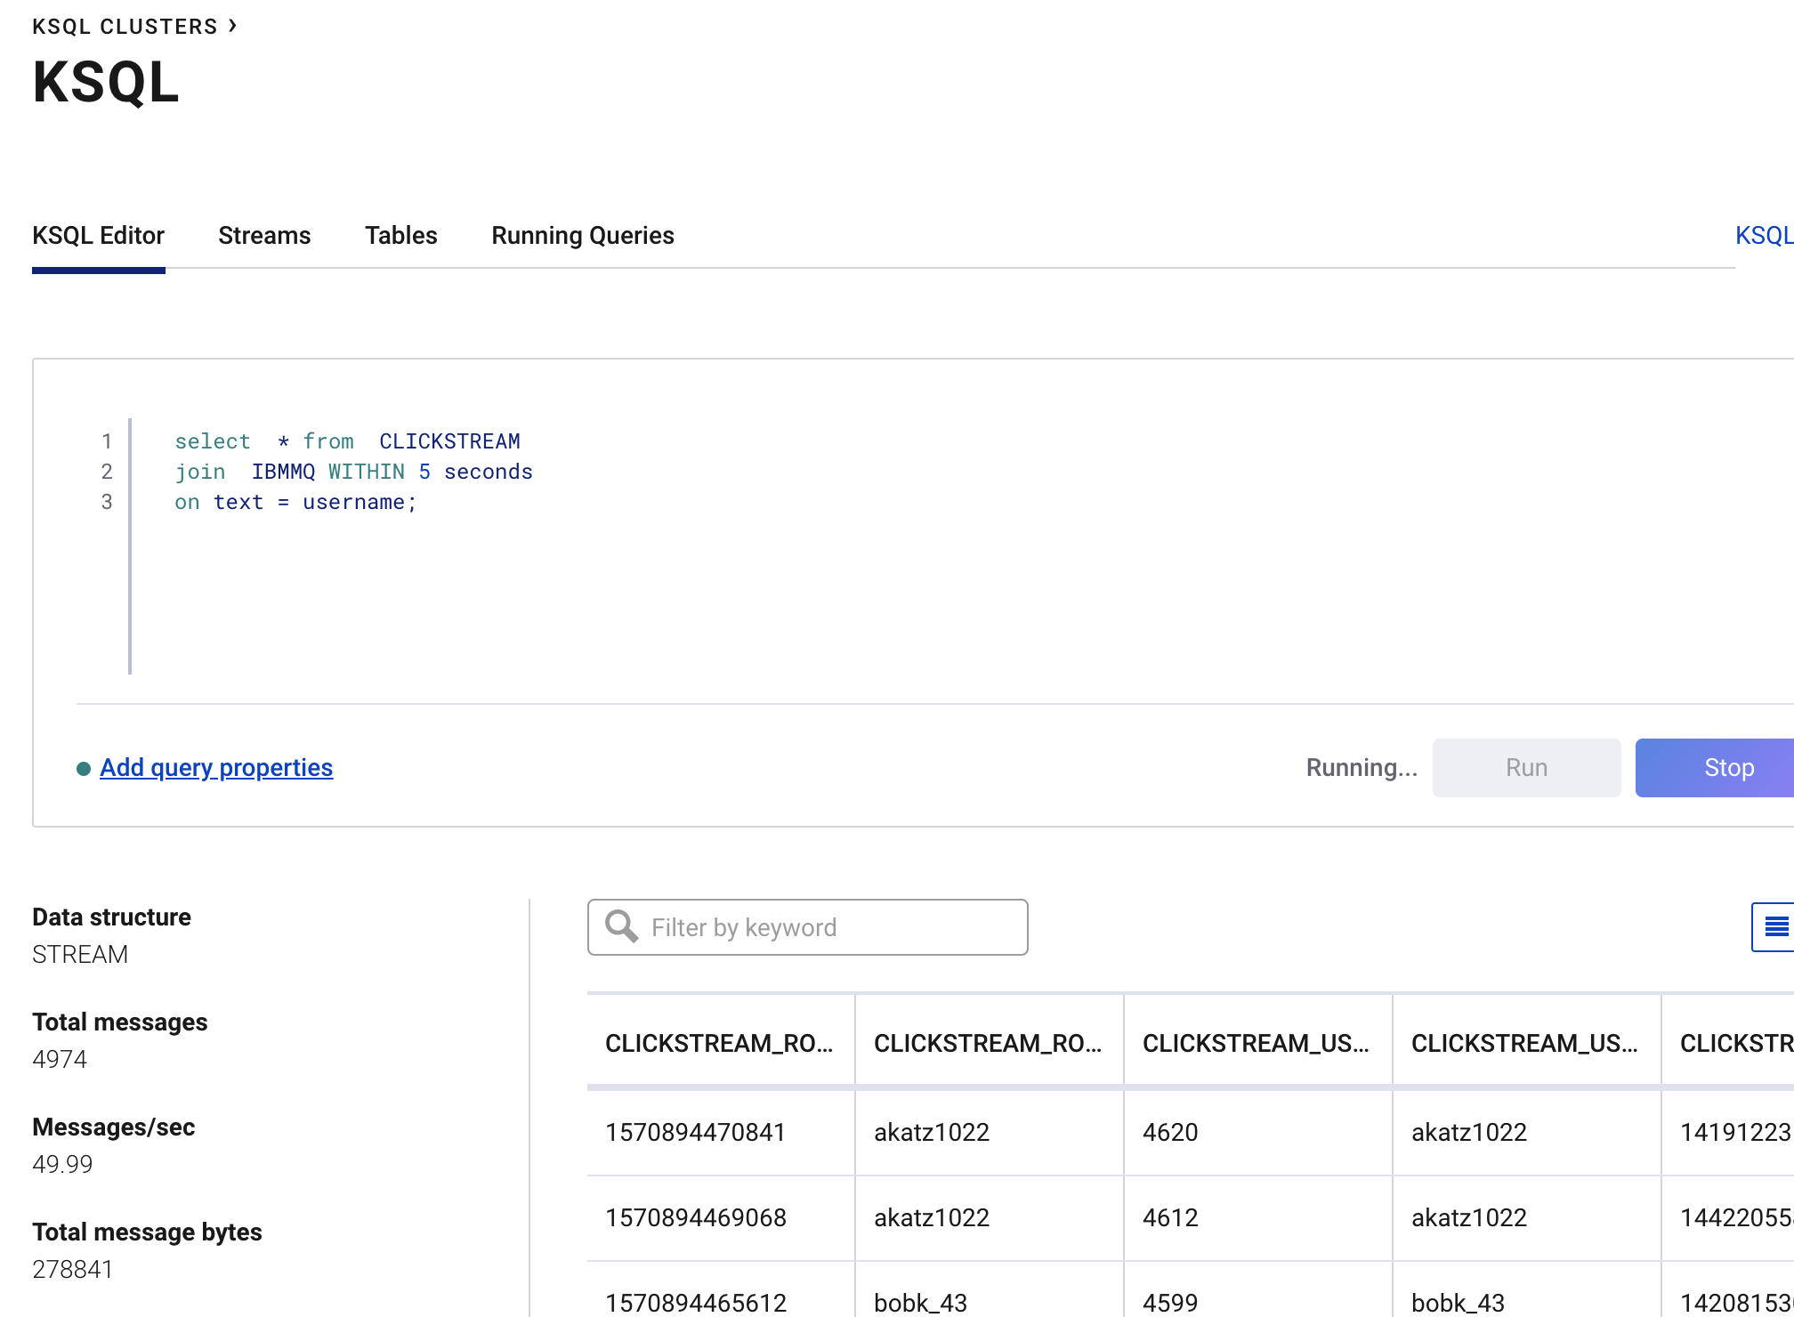1794x1317 pixels.
Task: Open the Add query properties link
Action: (x=216, y=767)
